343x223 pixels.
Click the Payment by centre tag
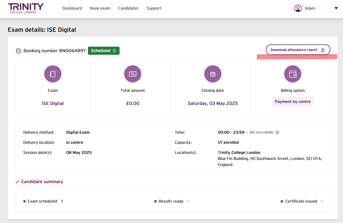pyautogui.click(x=293, y=102)
